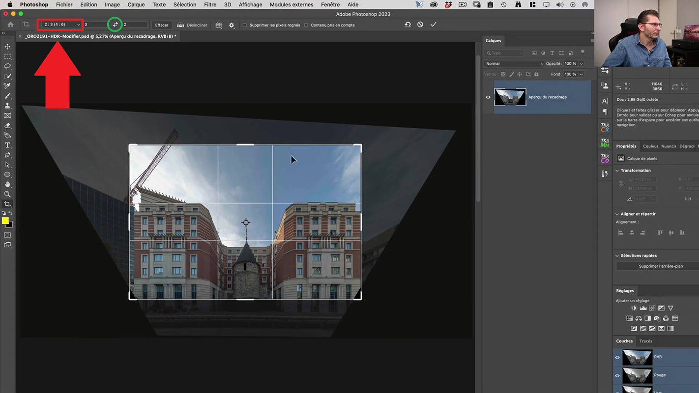Open crop overlay grid options

(x=219, y=25)
